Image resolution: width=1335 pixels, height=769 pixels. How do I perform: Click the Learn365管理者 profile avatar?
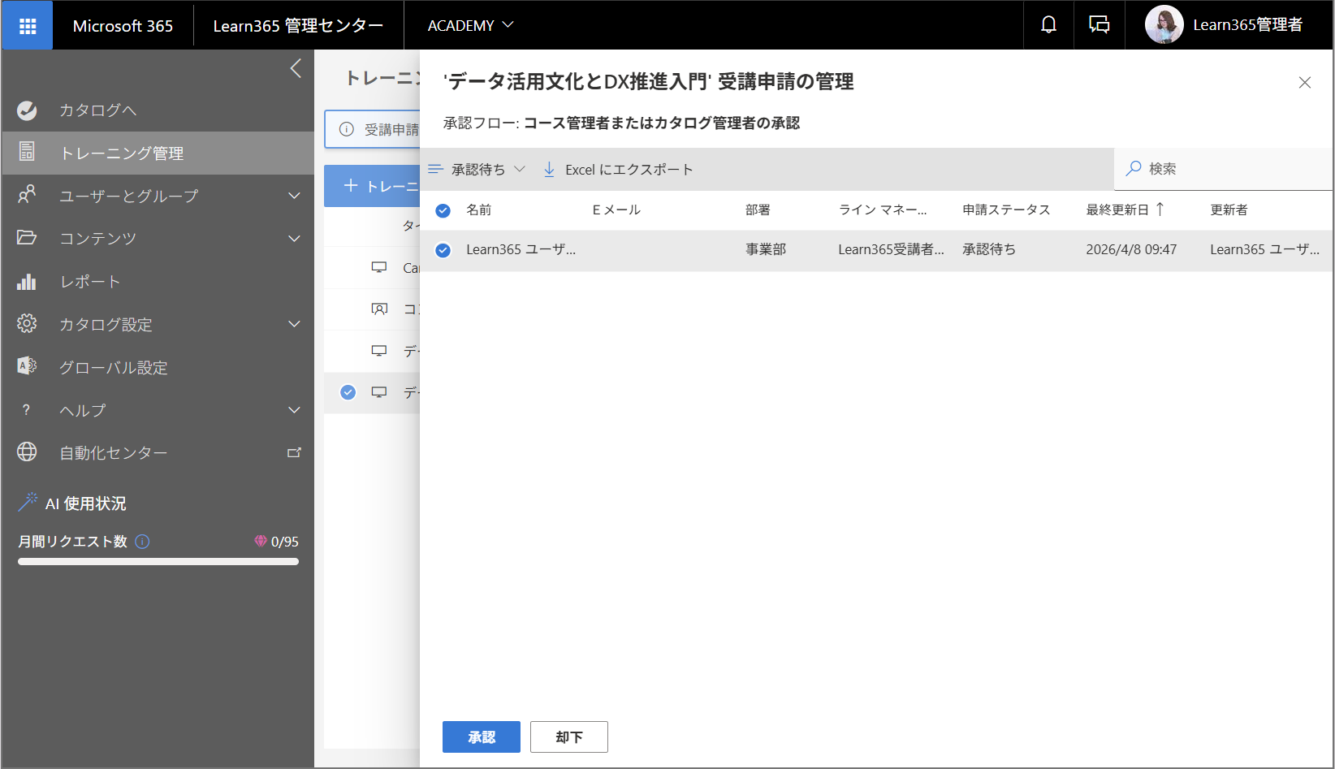point(1164,25)
